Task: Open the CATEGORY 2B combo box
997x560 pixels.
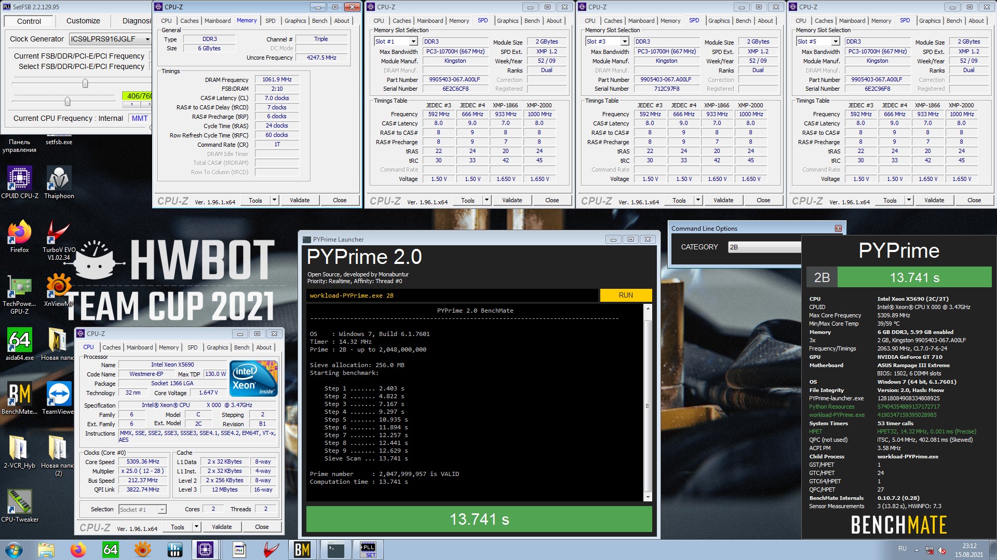Action: (x=764, y=247)
